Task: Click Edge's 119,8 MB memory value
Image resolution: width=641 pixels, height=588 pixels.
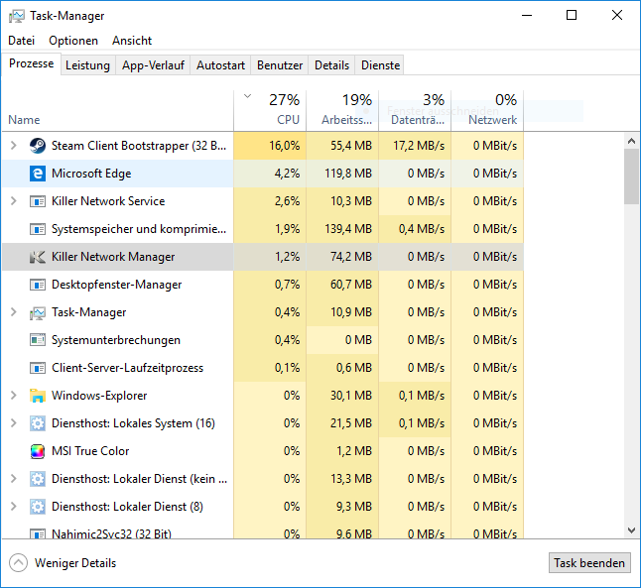Action: (348, 174)
